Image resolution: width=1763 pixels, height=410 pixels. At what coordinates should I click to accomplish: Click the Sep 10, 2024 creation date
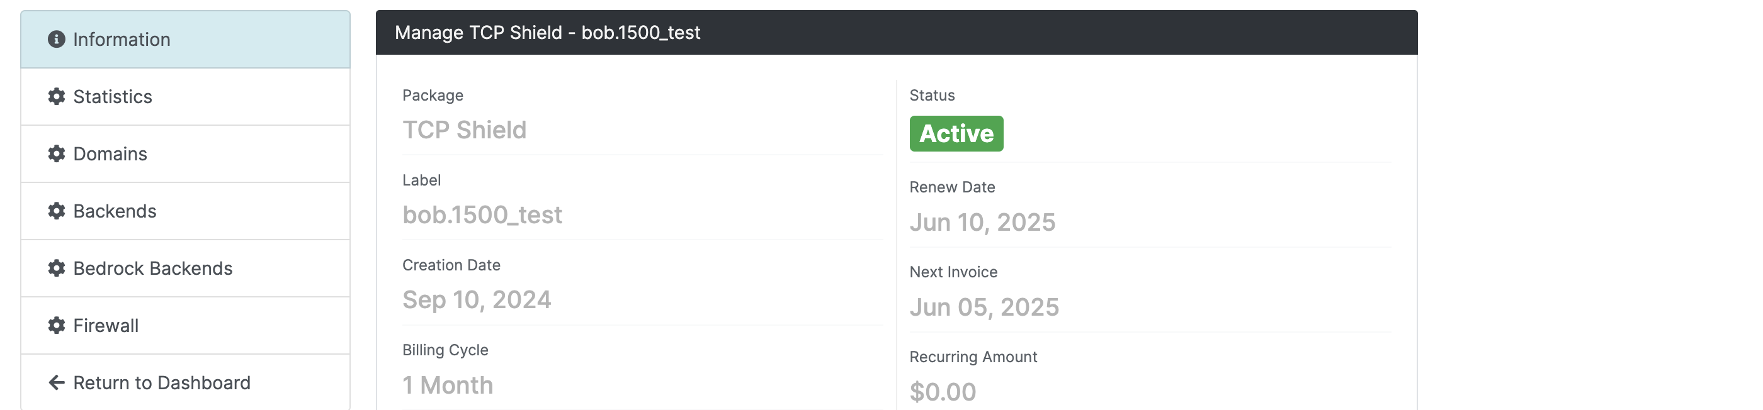pyautogui.click(x=477, y=300)
